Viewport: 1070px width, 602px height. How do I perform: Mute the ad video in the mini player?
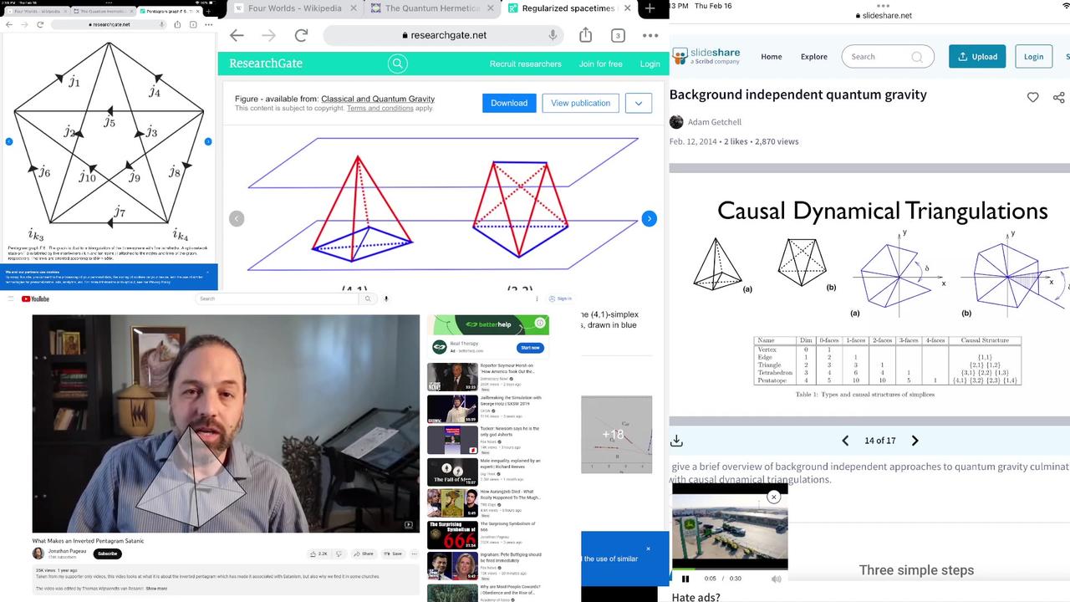coord(776,579)
